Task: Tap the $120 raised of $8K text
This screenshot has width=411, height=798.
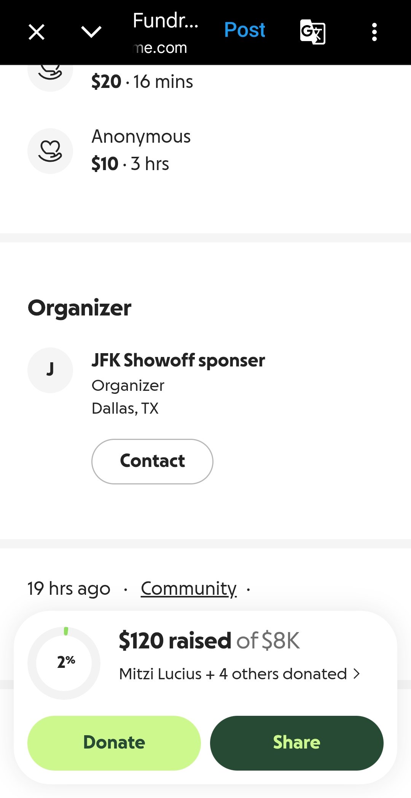Action: (209, 640)
